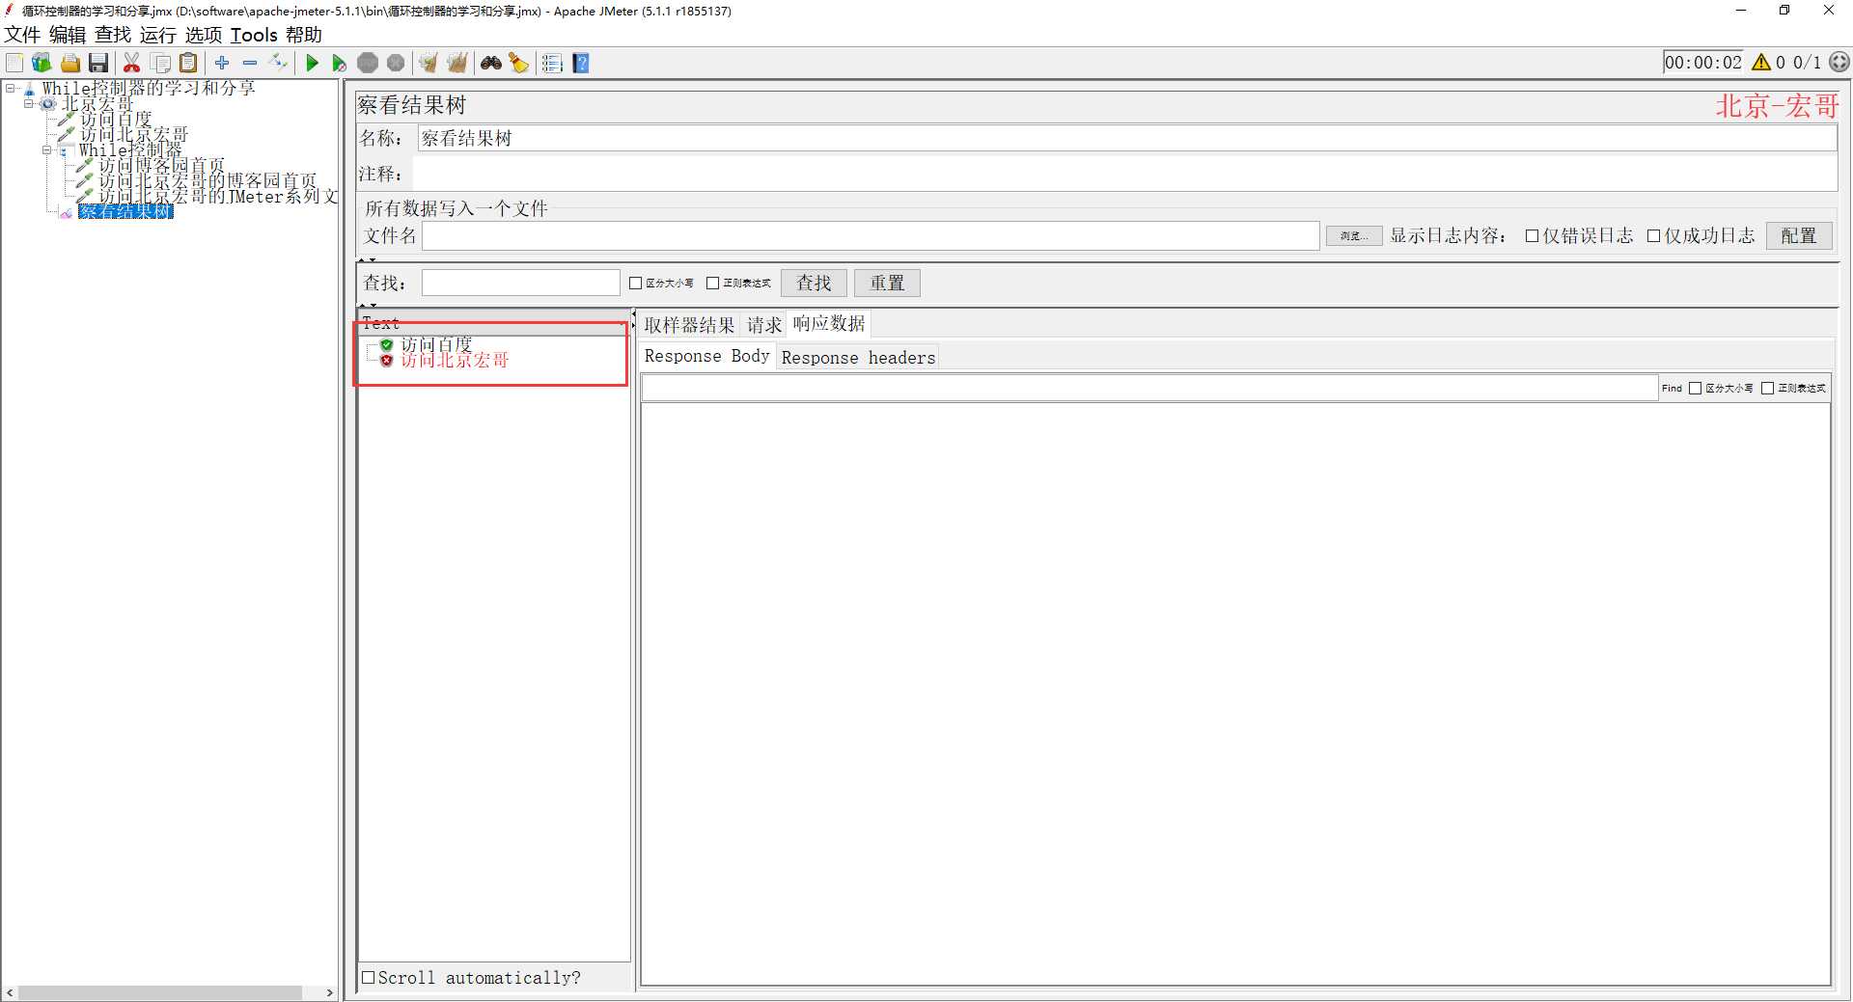Screen dimensions: 1853x1002
Task: Select 访问百度 result in results list
Action: [x=436, y=344]
